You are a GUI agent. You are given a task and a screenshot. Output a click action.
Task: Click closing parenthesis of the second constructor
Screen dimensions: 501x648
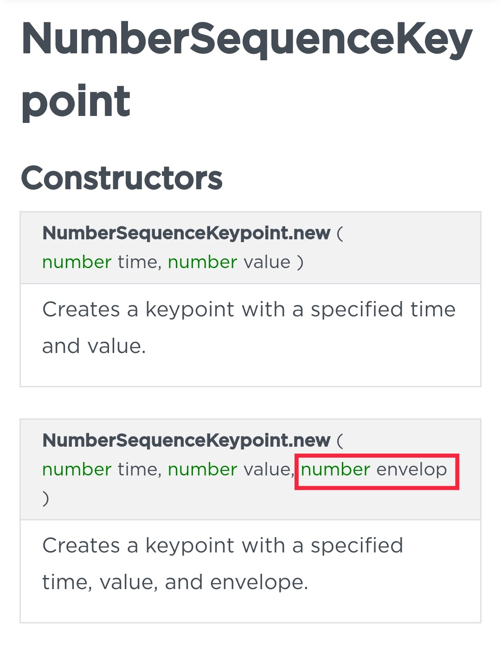tap(45, 499)
